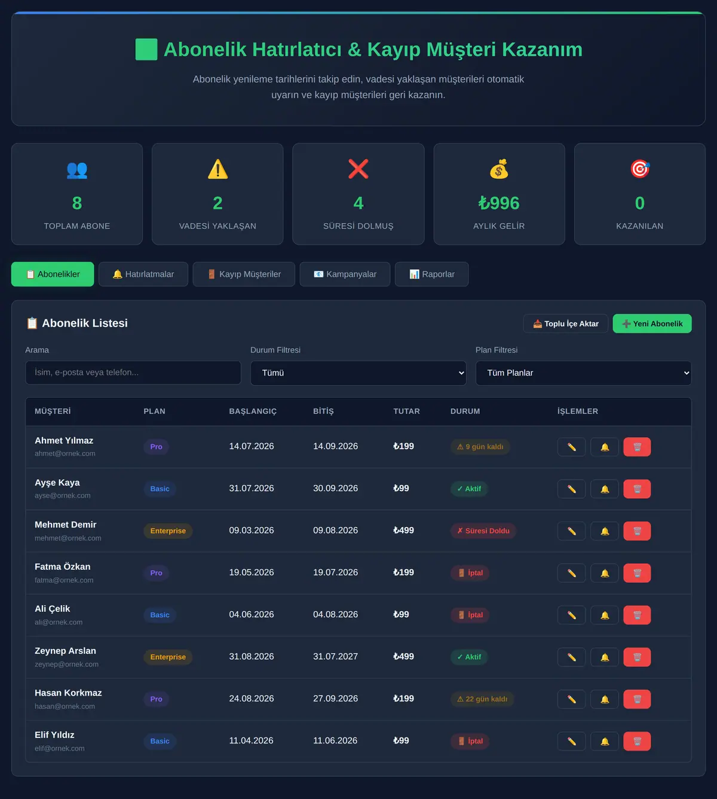Viewport: 717px width, 799px height.
Task: Delete Elif Yıldız row trash icon
Action: click(637, 741)
